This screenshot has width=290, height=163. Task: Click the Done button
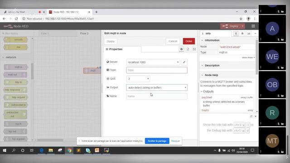pos(189,41)
